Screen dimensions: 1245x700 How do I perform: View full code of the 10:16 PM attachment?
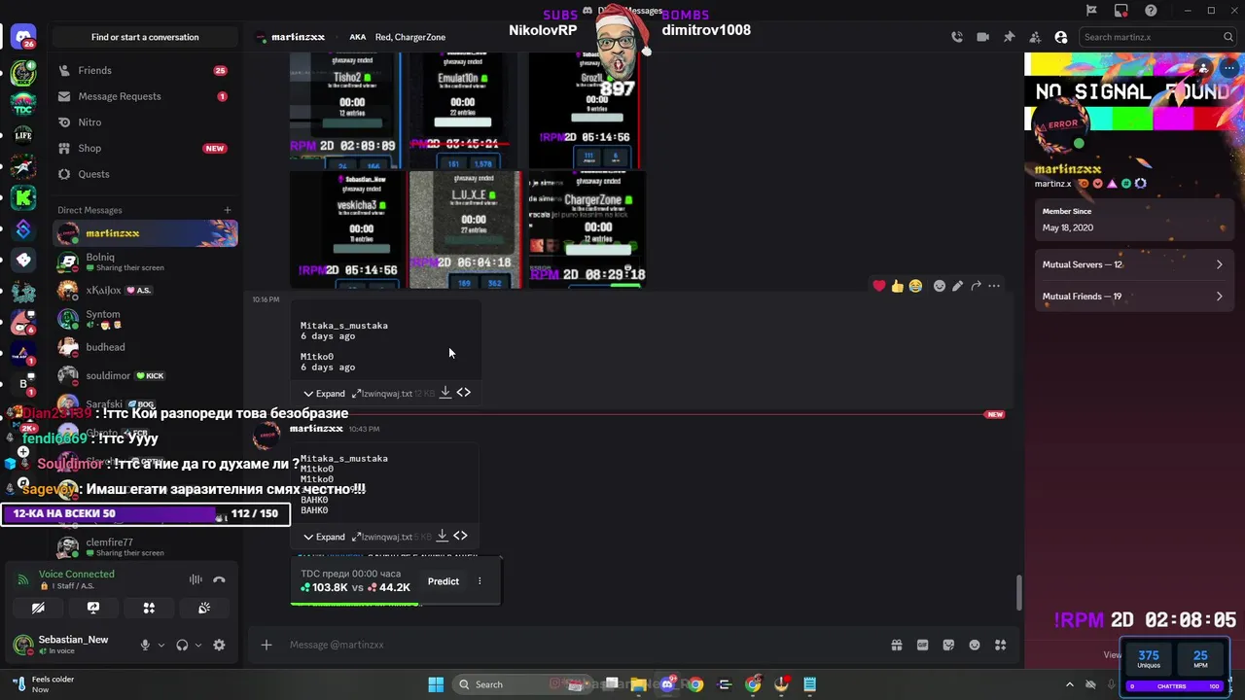tap(464, 393)
